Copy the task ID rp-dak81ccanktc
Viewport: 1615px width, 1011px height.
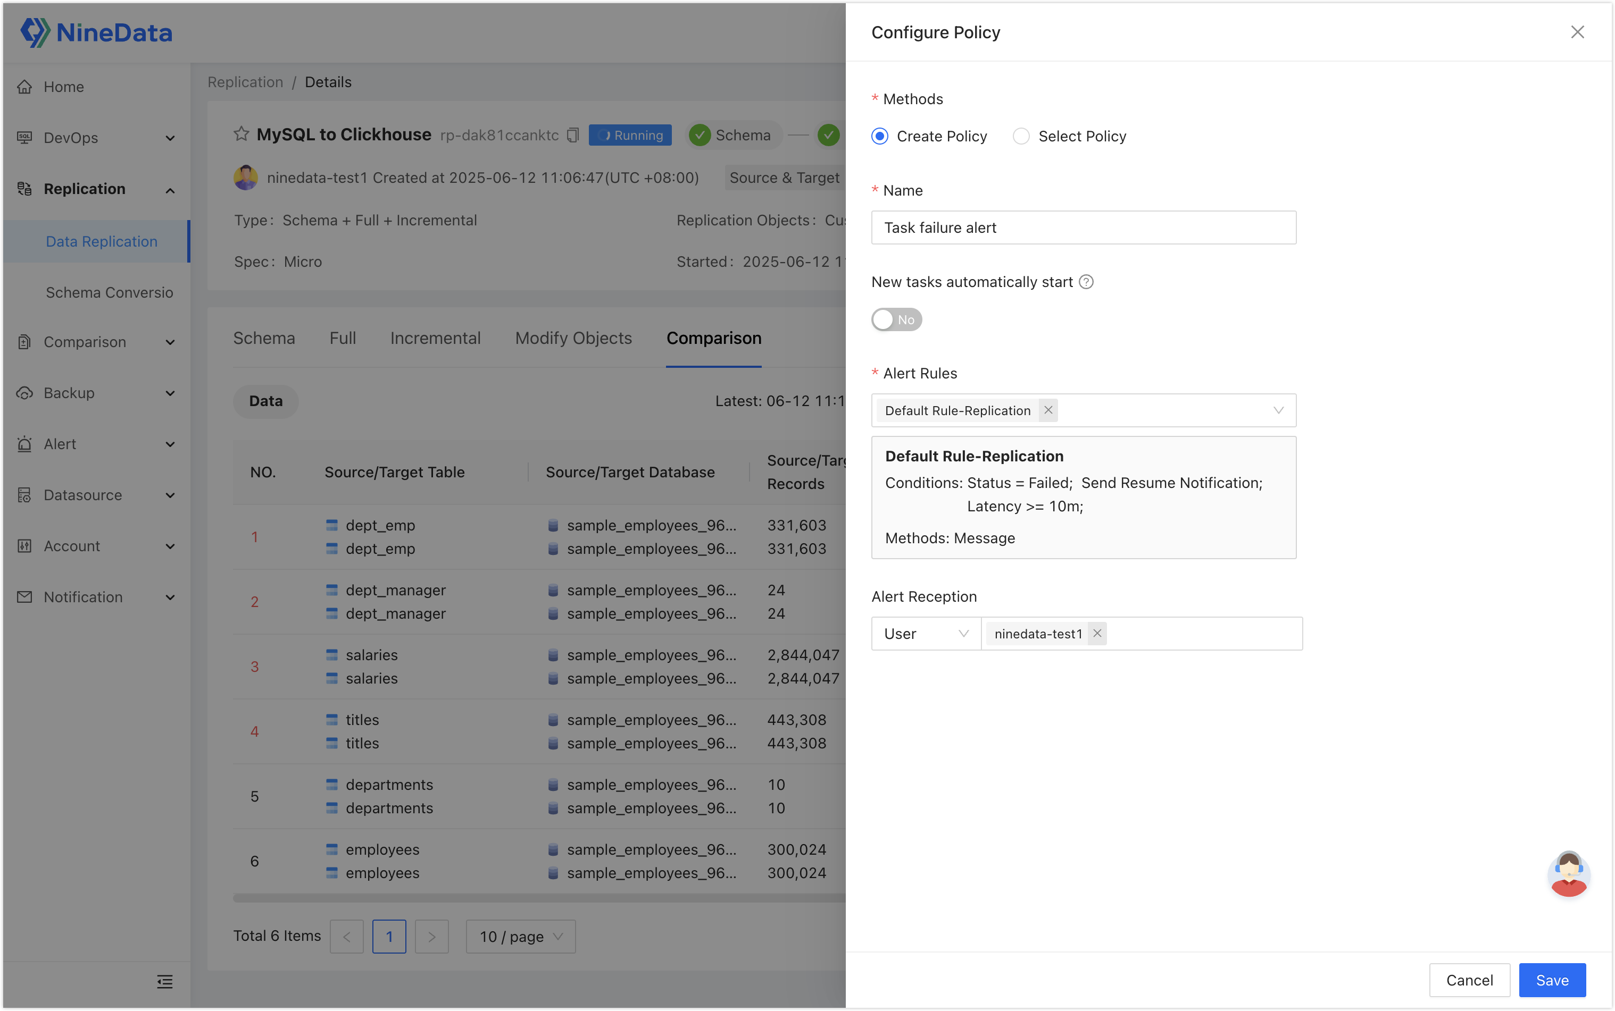573,135
